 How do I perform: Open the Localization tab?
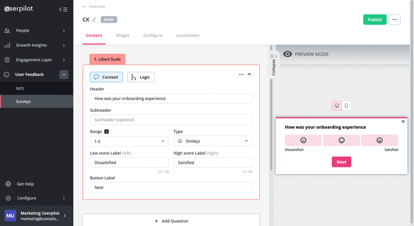pos(187,35)
